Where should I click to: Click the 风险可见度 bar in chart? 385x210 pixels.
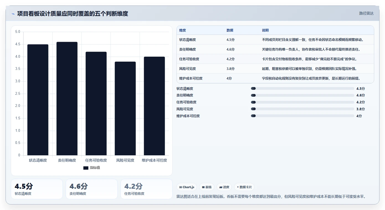tap(125, 108)
